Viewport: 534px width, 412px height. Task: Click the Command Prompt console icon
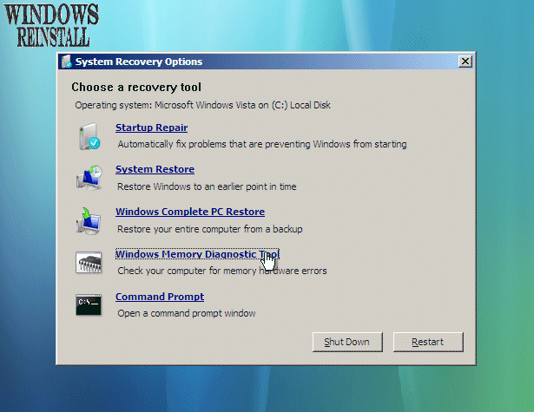pyautogui.click(x=89, y=304)
